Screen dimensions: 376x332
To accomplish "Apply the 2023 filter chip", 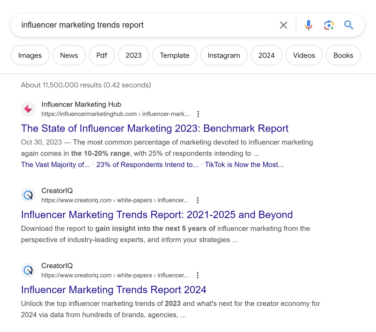I will coord(133,55).
